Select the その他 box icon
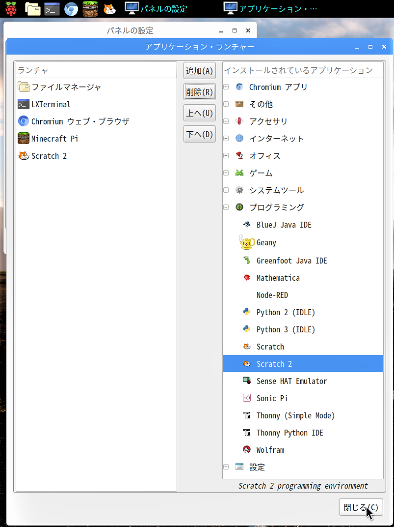Viewport: 394px width, 527px height. pyautogui.click(x=239, y=104)
